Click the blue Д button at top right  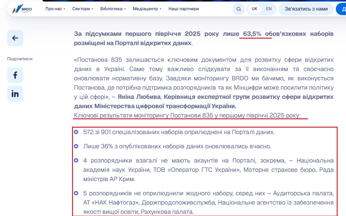click(343, 9)
